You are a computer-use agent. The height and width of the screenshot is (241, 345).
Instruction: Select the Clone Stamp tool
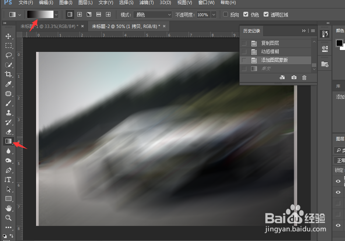(8, 113)
